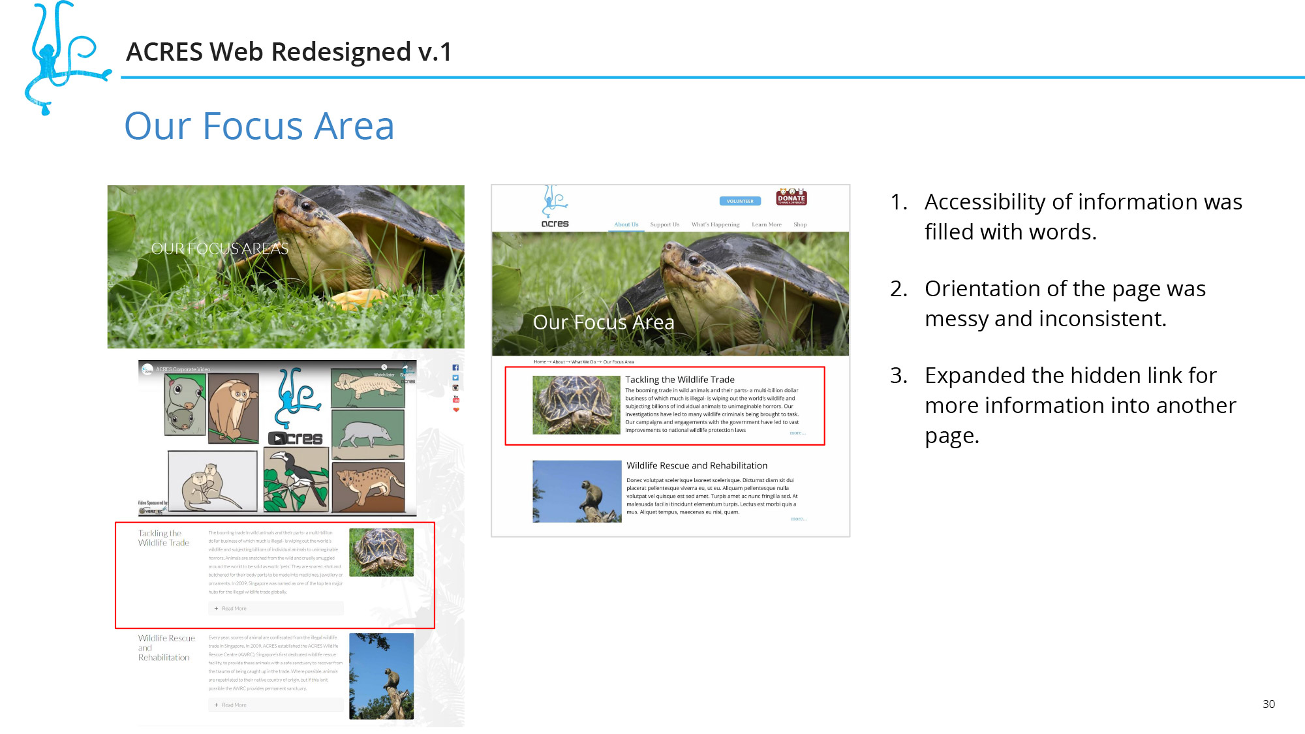
Task: Click the YouTube icon in old page sidebar
Action: coord(455,399)
